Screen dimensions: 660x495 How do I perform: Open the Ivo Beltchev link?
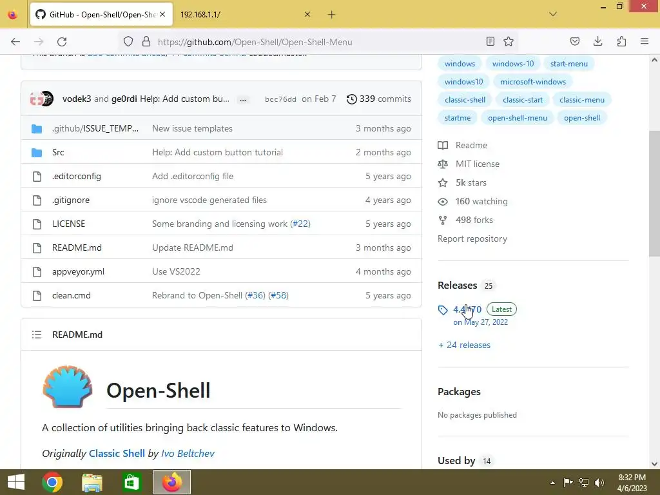pos(188,453)
